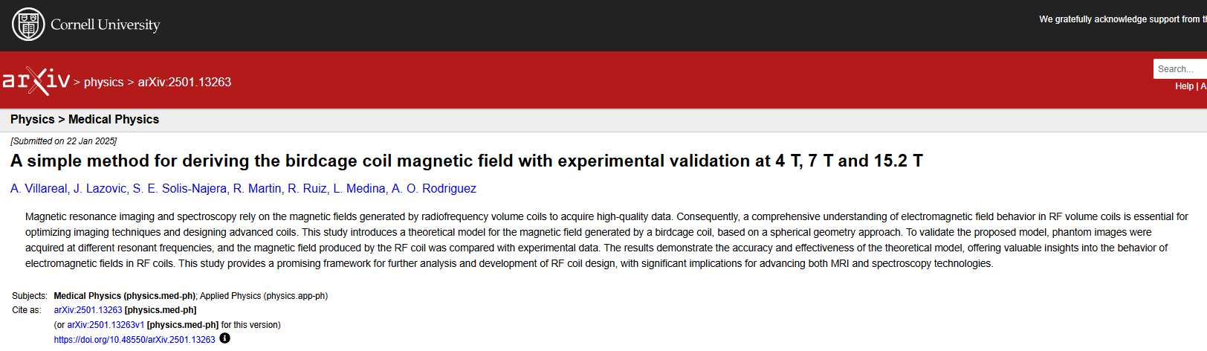Open the Cite as arXiv:2501.13263 link
The width and height of the screenshot is (1207, 351).
[88, 310]
